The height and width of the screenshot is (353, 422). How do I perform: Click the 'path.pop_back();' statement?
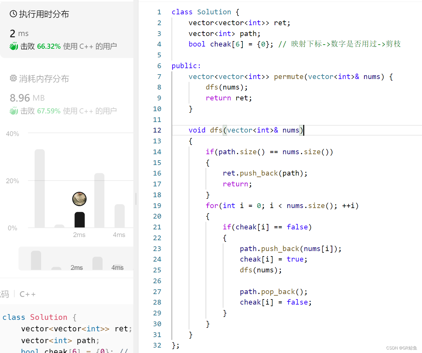click(274, 292)
